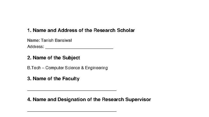Click heading number 1 at its start

click(29, 30)
